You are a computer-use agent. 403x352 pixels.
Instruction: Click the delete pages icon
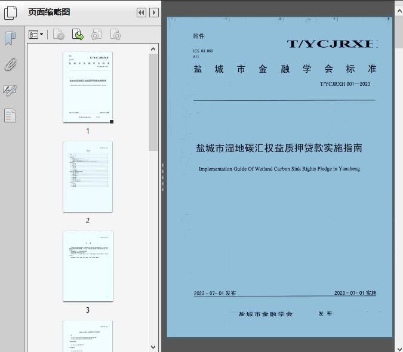pyautogui.click(x=59, y=35)
